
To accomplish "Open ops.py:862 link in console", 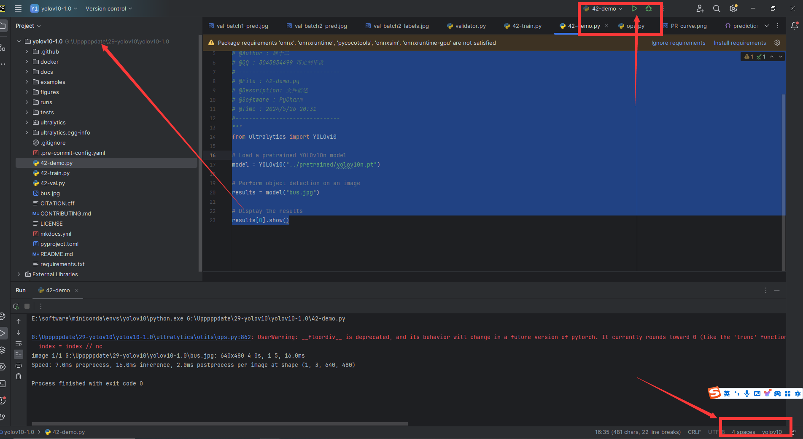I will click(141, 337).
